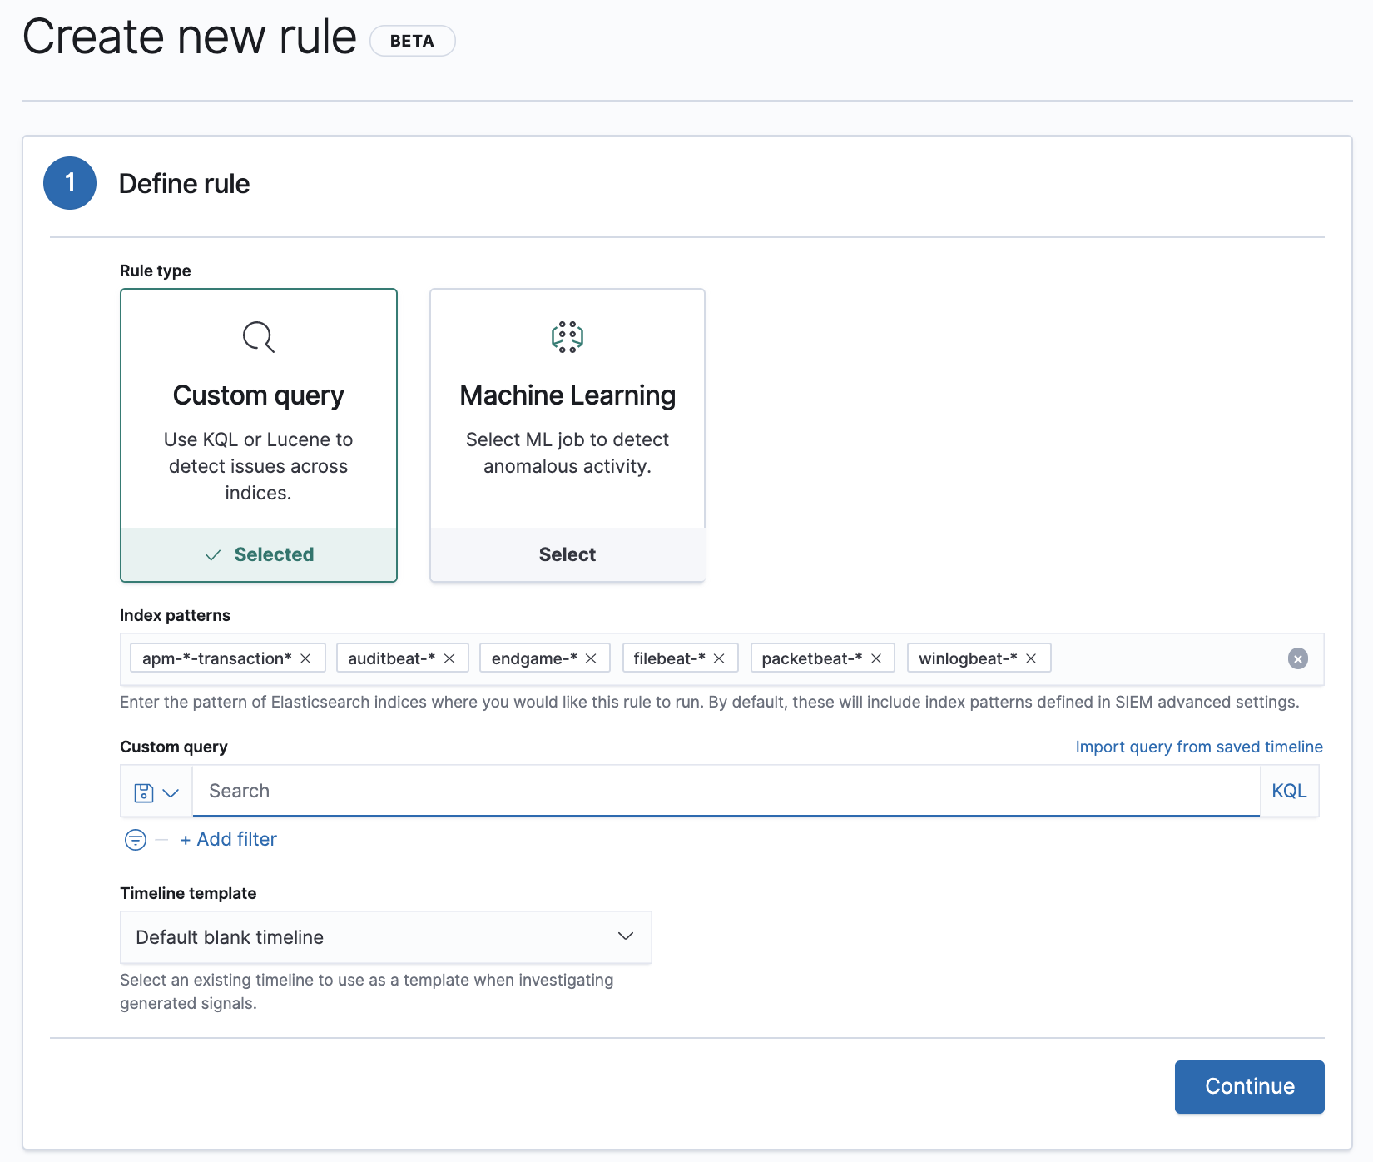Remove the auditbeat-* index pattern chip
1373x1162 pixels.
pos(450,658)
